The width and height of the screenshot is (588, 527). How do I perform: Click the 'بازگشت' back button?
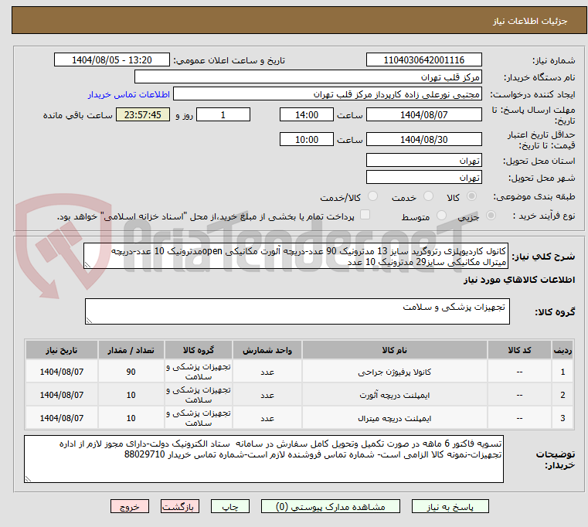181,508
